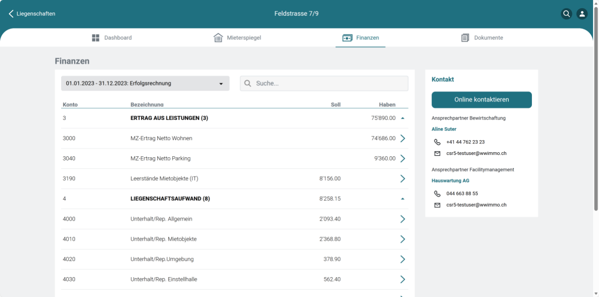599x297 pixels.
Task: Click phone icon for Hauswartung AG
Action: click(437, 194)
